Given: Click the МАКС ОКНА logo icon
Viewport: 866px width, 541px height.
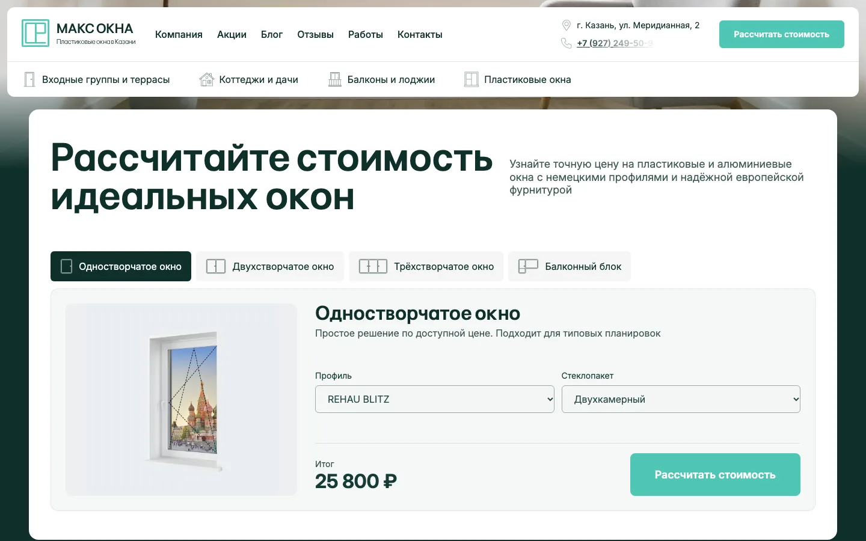Looking at the screenshot, I should point(35,33).
